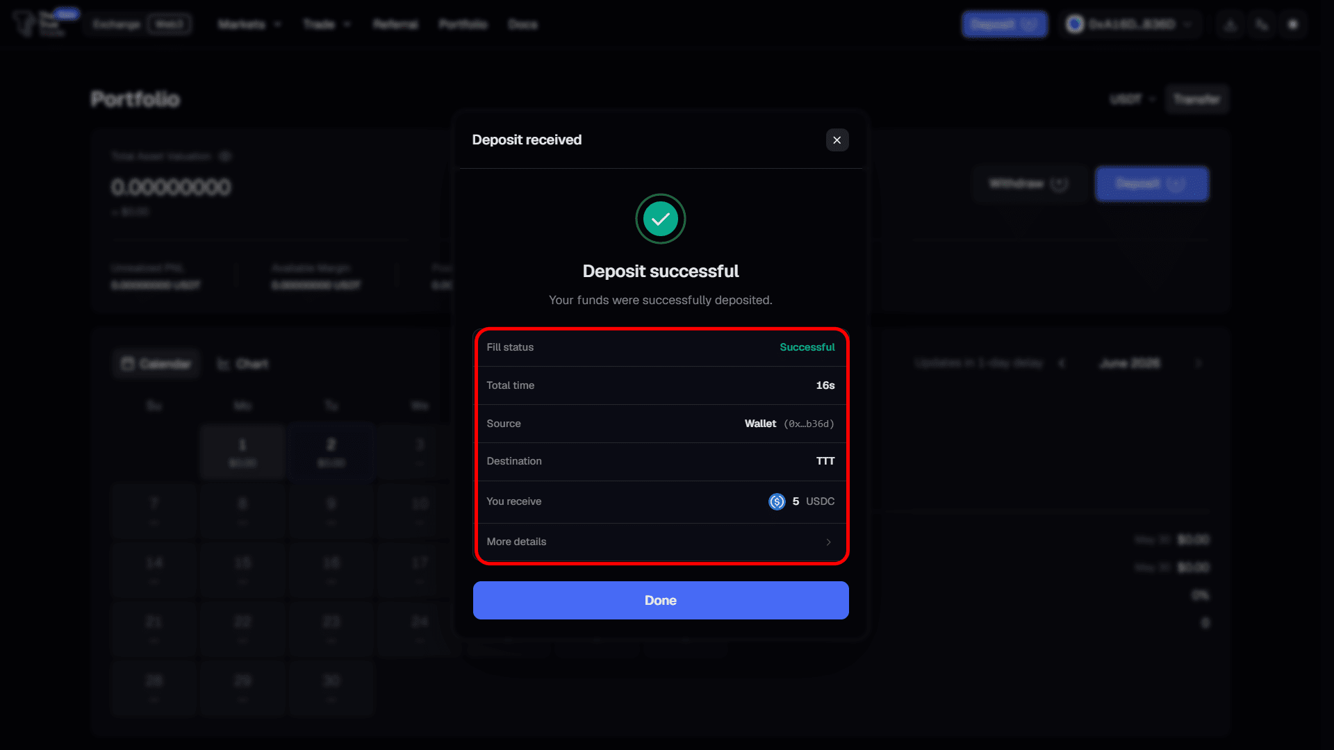Screen dimensions: 1334x750
Task: Click the large Deposit button on the Portfolio page
Action: click(1152, 184)
